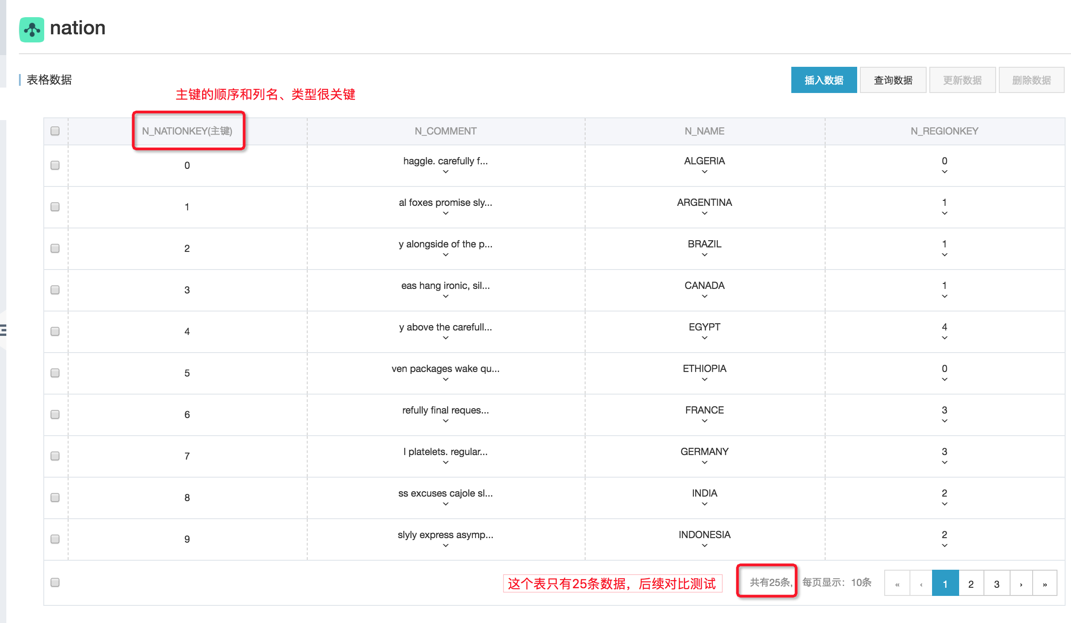Check the INDONESIA row checkbox
Image resolution: width=1071 pixels, height=623 pixels.
[x=55, y=539]
